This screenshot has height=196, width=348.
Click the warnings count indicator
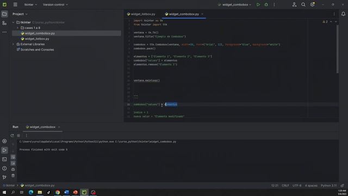click(x=325, y=22)
